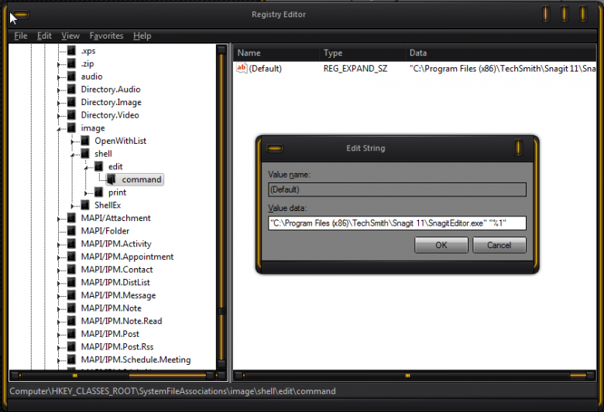This screenshot has height=412, width=604.
Task: Open the Registry Editor system menu icon
Action: click(x=21, y=15)
